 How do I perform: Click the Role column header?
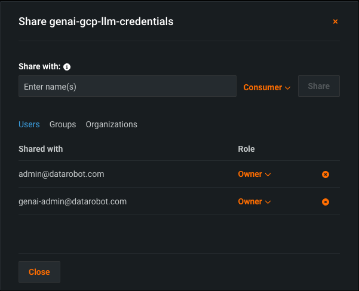(246, 149)
